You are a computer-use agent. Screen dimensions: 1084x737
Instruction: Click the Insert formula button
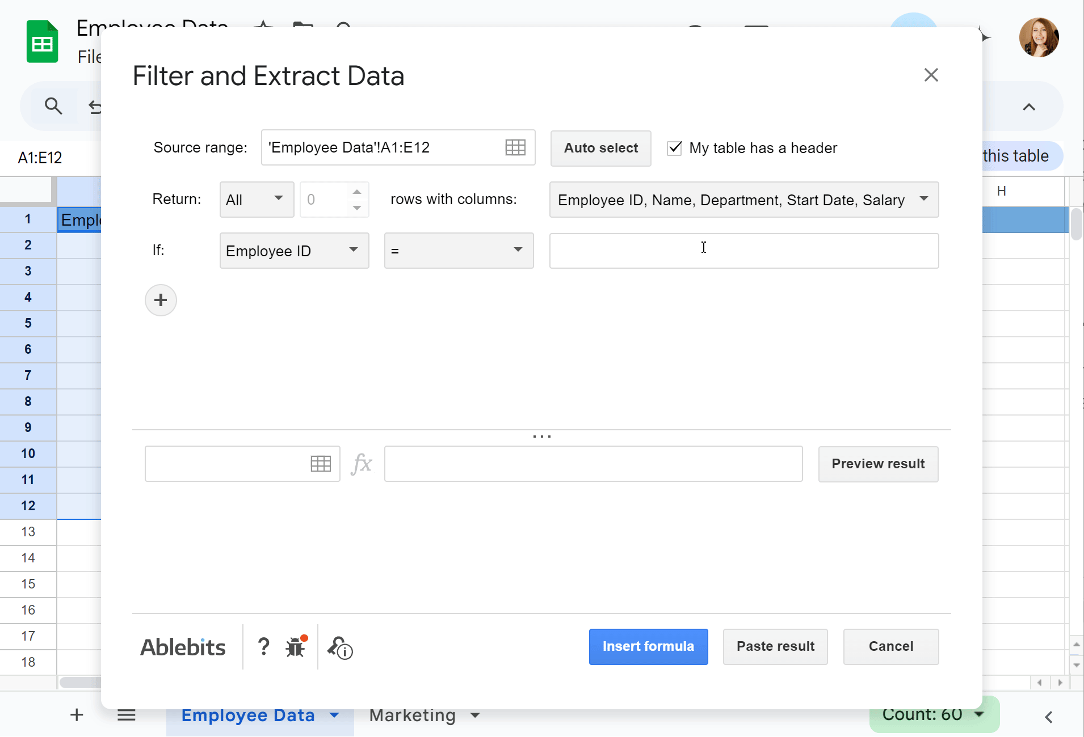pyautogui.click(x=648, y=646)
